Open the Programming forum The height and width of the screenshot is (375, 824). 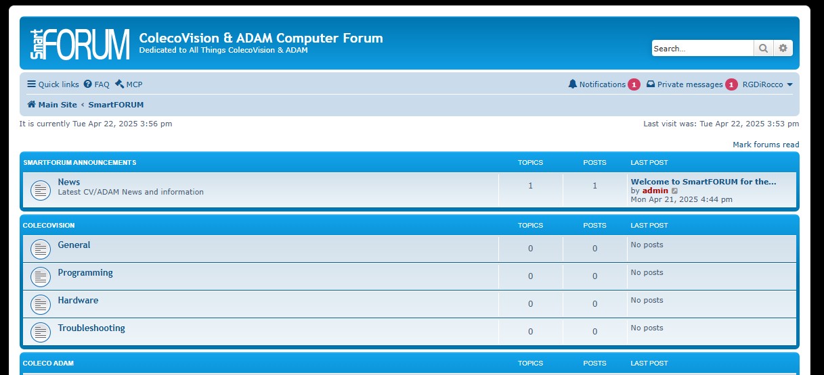85,272
